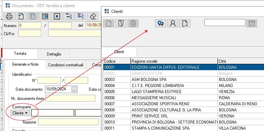Click the Nr. documento Amm. field
This screenshot has width=264, height=131.
(70, 98)
